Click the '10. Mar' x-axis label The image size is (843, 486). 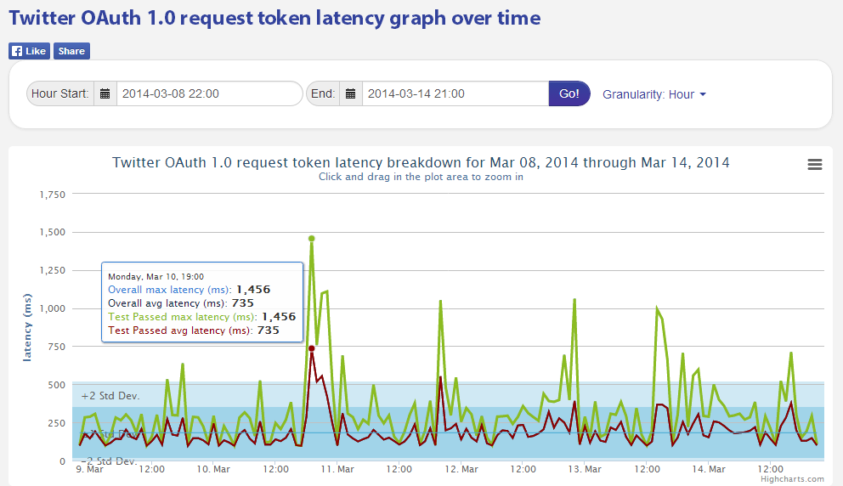pyautogui.click(x=213, y=469)
